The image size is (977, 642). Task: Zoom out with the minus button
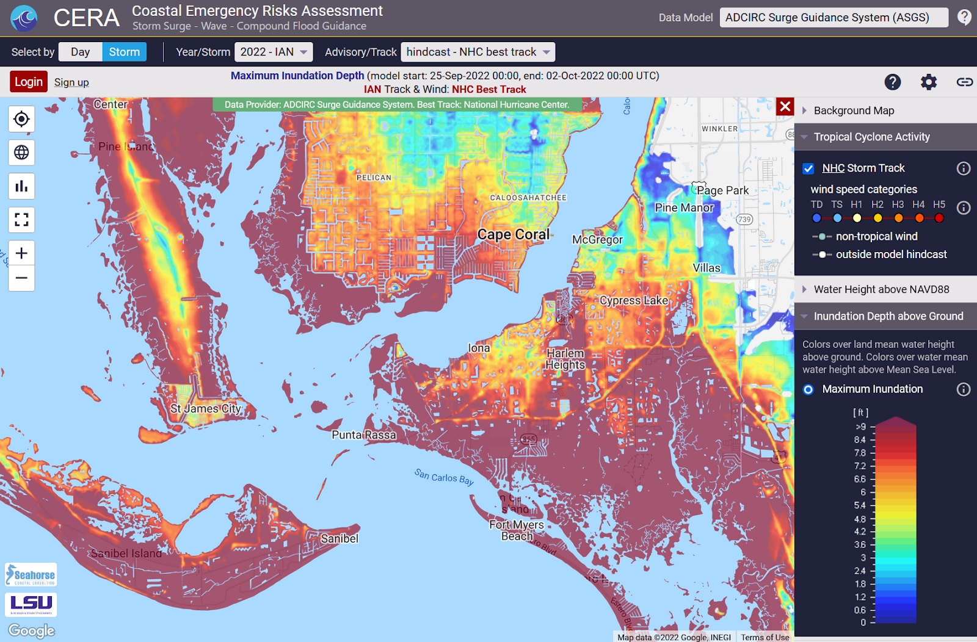pos(21,278)
